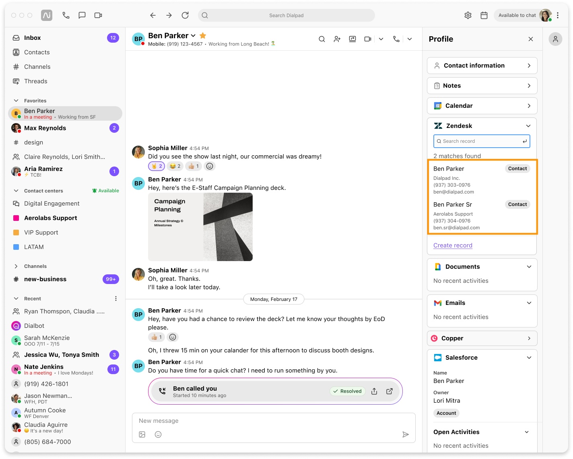Click the Dialpad logo icon
This screenshot has height=459, width=573.
[47, 15]
